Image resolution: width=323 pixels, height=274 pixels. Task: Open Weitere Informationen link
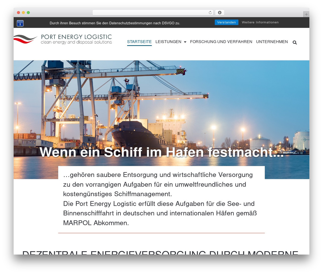260,22
